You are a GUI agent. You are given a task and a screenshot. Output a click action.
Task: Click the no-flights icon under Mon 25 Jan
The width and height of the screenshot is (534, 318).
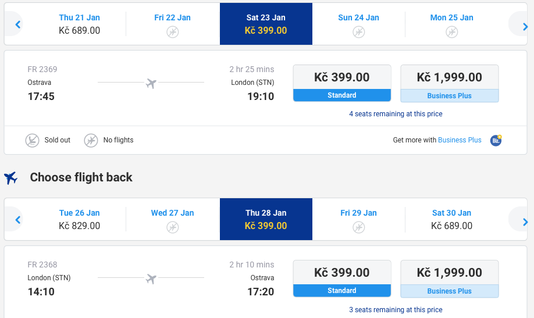coord(452,32)
